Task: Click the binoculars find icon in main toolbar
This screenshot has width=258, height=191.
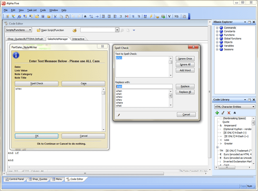Action: click(85, 17)
